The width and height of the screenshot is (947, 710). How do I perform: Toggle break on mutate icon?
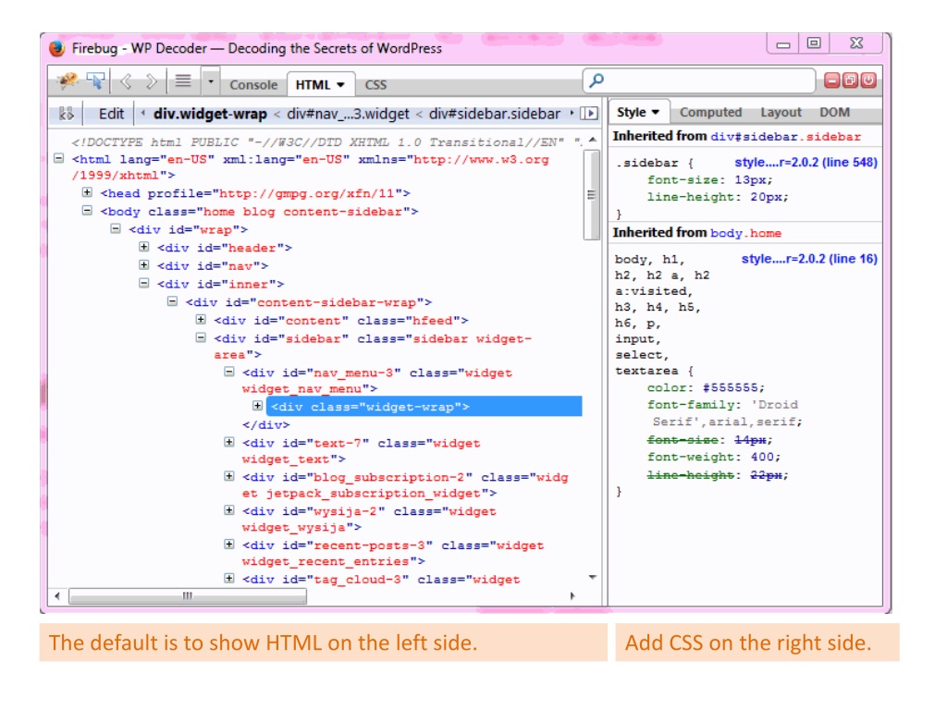(x=67, y=114)
